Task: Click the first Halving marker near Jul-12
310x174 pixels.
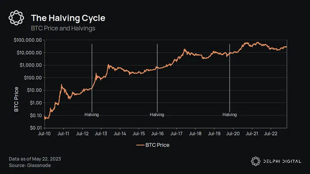Action: [x=92, y=115]
